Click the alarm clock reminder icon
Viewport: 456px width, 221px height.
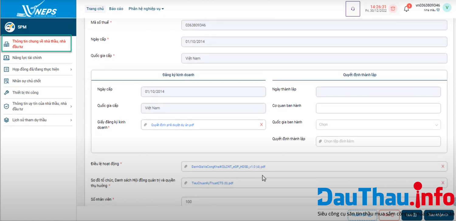click(392, 9)
